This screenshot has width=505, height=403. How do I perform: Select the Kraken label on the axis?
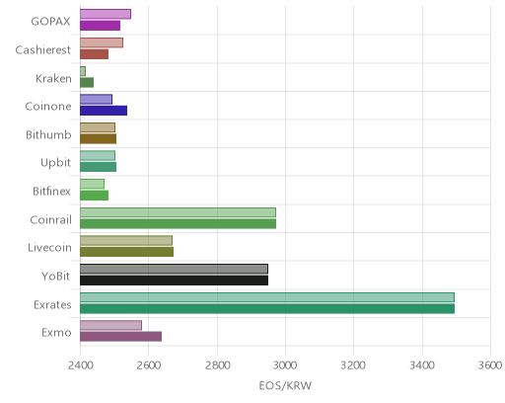pyautogui.click(x=53, y=78)
